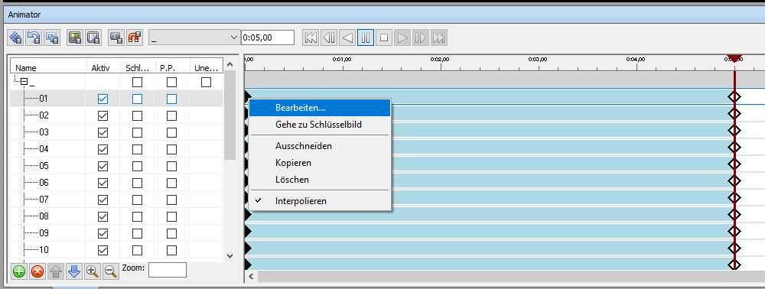765x289 pixels.
Task: Toggle Interpolieren in the context menu
Action: 320,201
